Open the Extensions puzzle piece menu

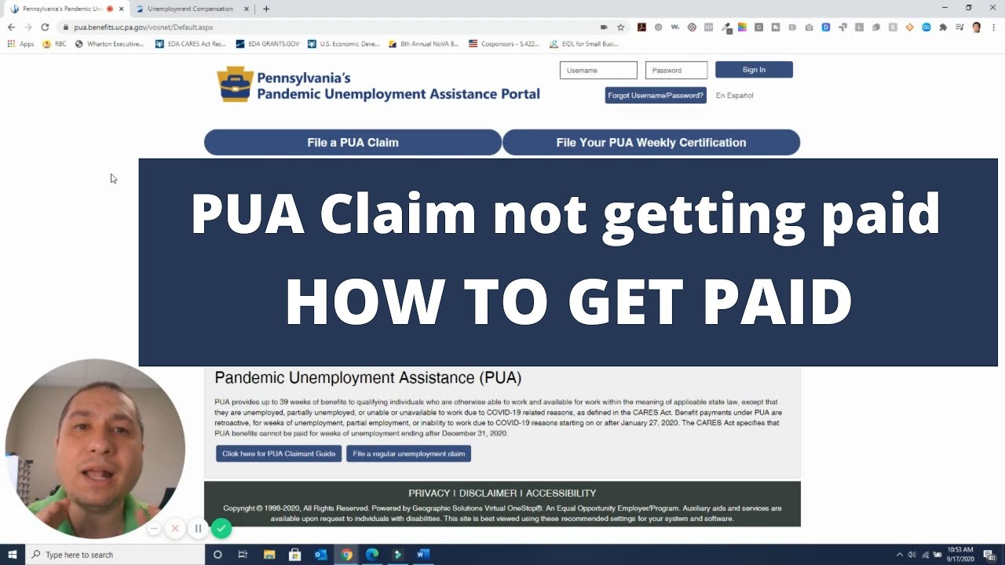[943, 27]
